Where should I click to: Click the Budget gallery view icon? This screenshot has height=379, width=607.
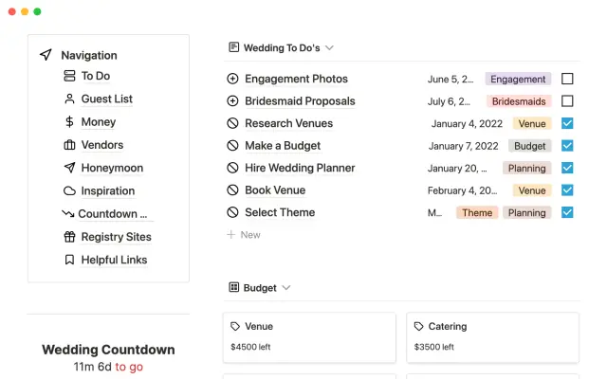(x=234, y=287)
